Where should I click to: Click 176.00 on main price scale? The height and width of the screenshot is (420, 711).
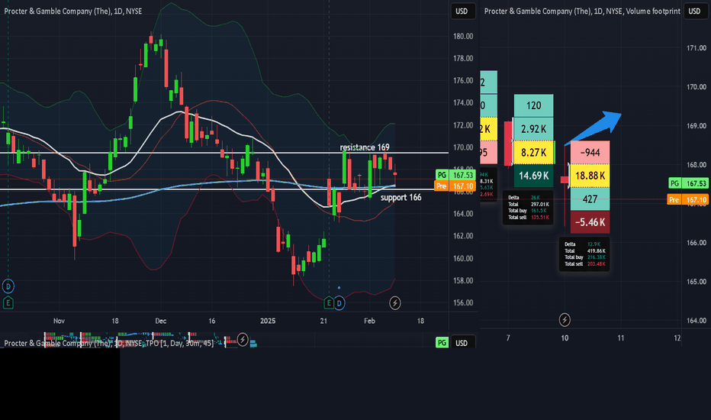click(x=463, y=81)
